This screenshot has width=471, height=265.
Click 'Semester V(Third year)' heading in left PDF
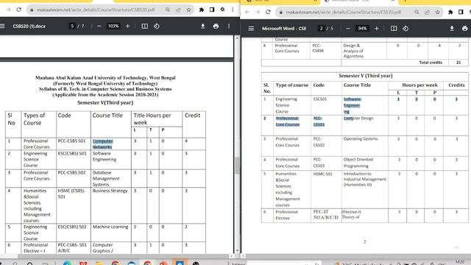click(105, 103)
